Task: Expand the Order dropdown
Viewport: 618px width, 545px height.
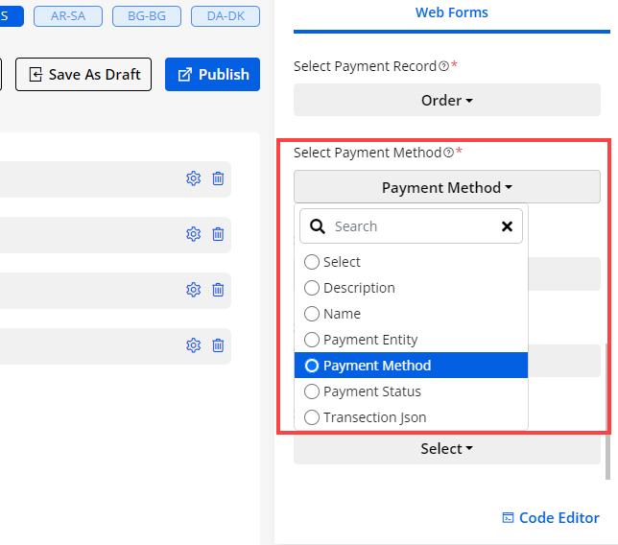Action: pyautogui.click(x=447, y=100)
